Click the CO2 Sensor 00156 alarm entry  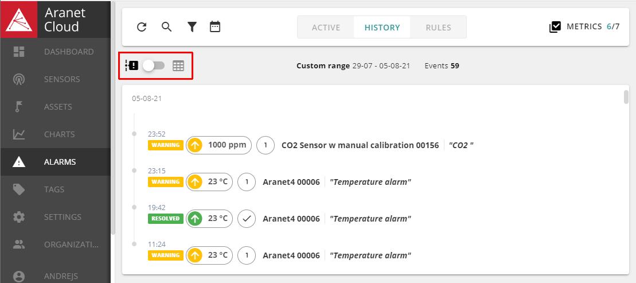click(360, 145)
